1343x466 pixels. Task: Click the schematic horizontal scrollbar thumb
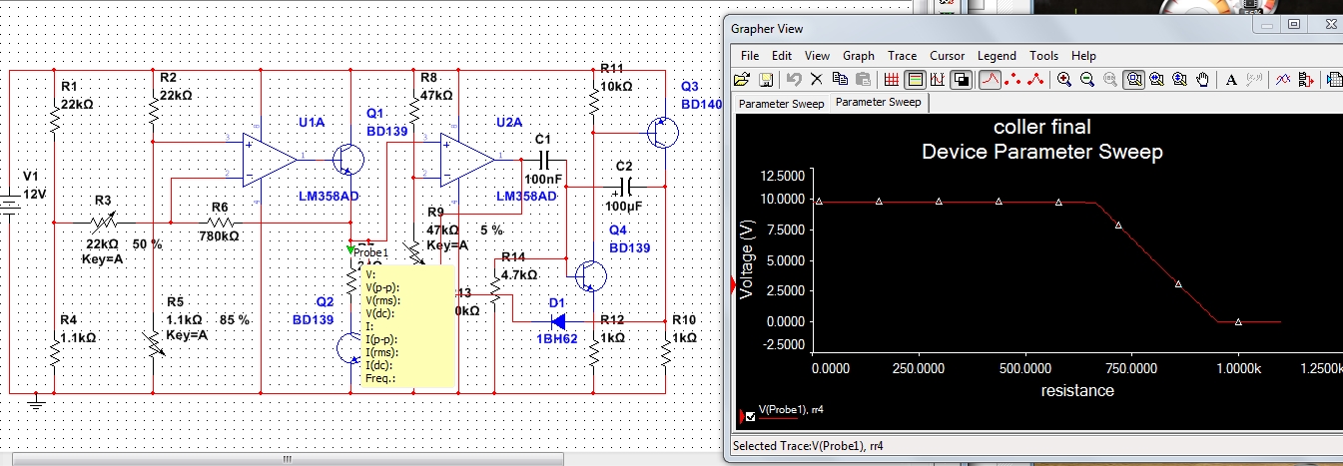click(x=287, y=459)
